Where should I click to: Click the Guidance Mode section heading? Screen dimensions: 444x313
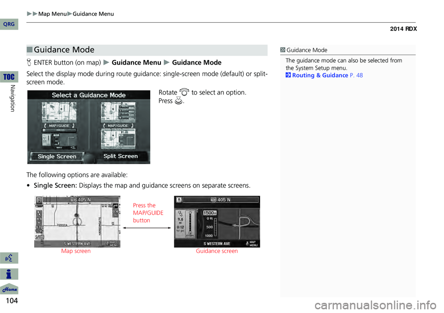coord(64,50)
